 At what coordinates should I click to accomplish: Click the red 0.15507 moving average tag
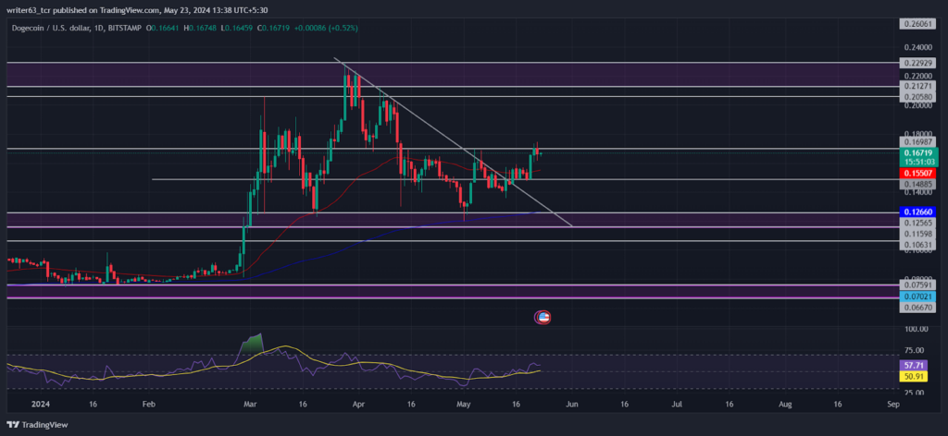click(917, 173)
